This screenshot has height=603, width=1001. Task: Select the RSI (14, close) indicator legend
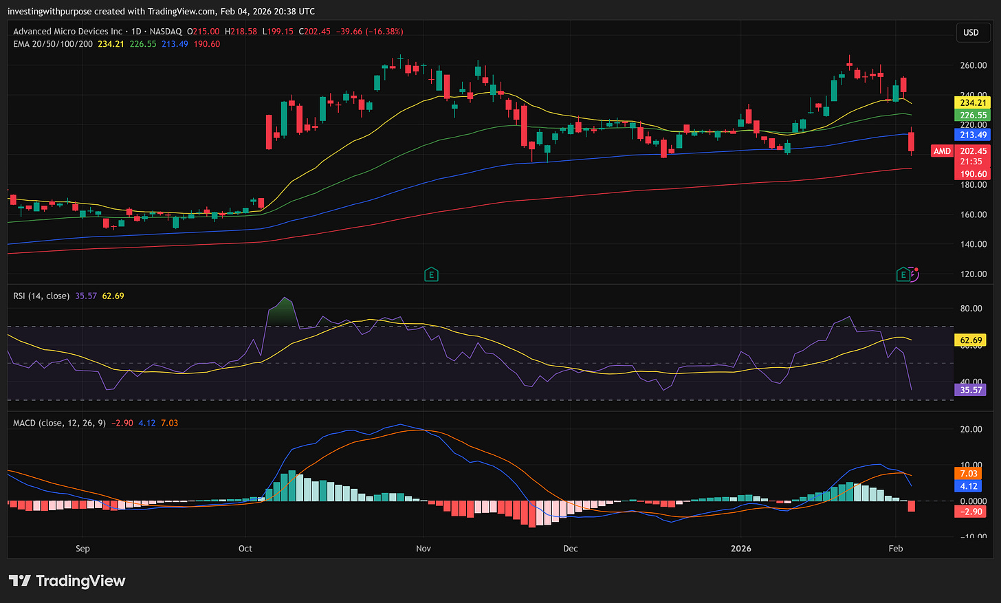pyautogui.click(x=41, y=296)
